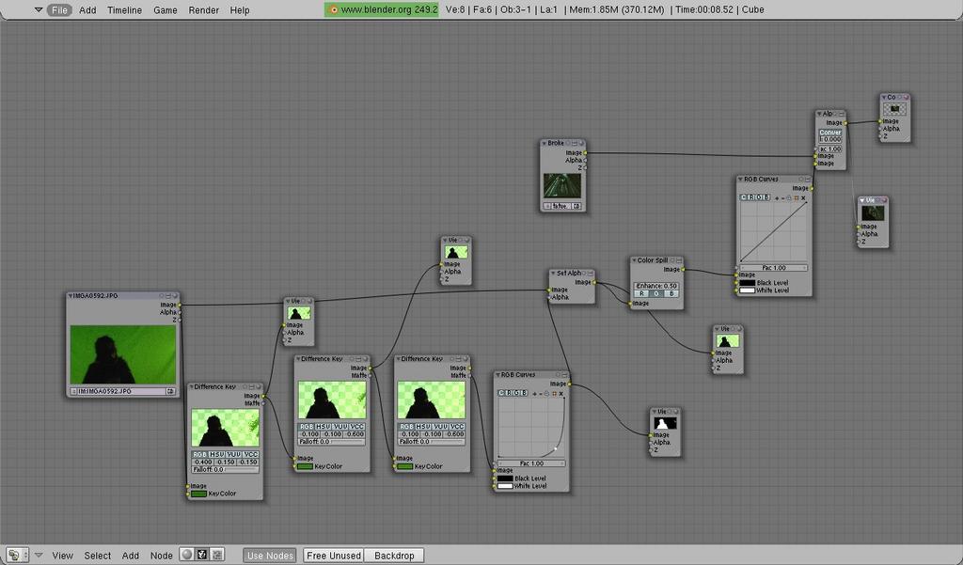Click the delete points X in lower RGB Curves node
The height and width of the screenshot is (565, 963).
pyautogui.click(x=560, y=394)
